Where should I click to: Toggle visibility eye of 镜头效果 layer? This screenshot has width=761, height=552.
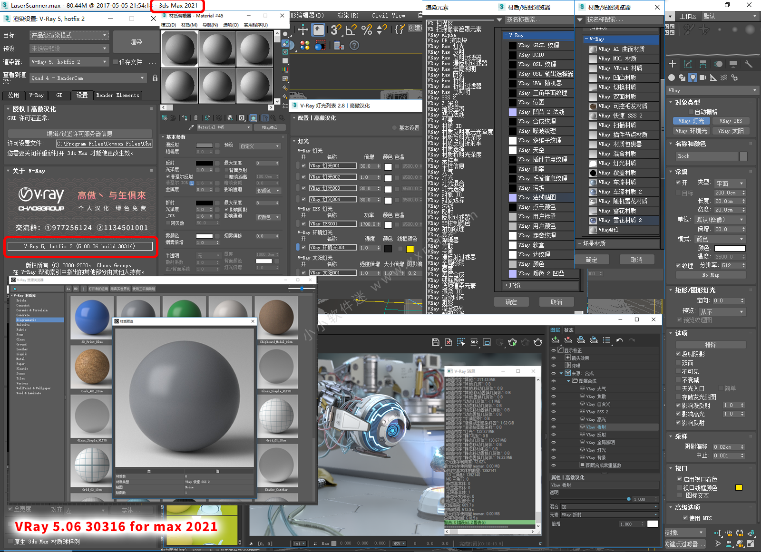pos(554,358)
